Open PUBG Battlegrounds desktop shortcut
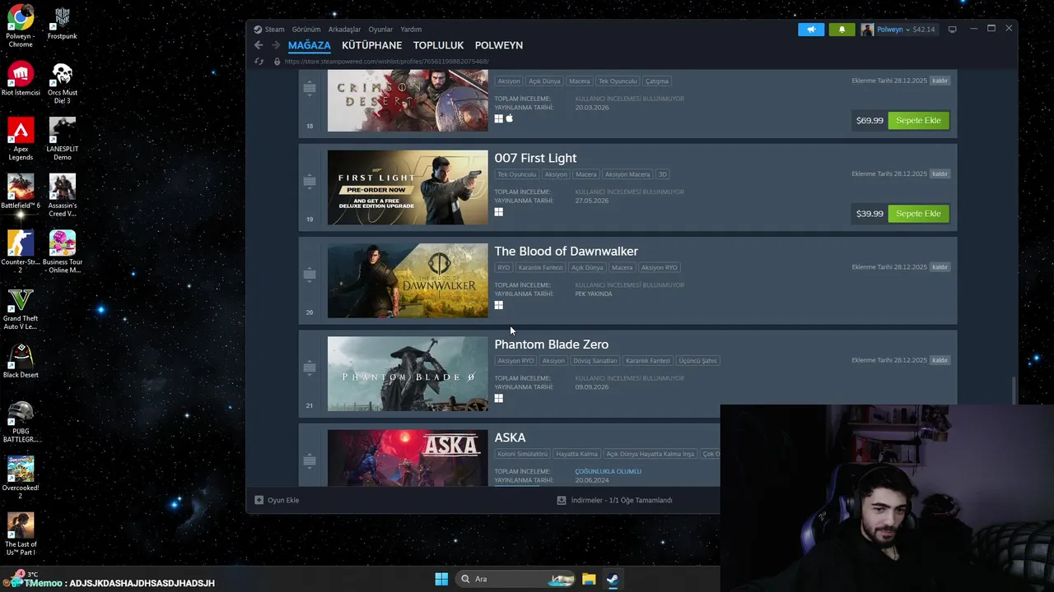Image resolution: width=1054 pixels, height=592 pixels. 21,422
